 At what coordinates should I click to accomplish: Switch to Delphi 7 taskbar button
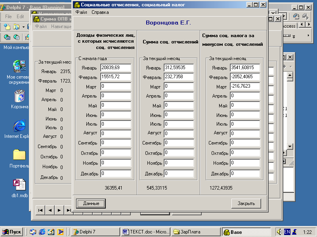point(95,232)
